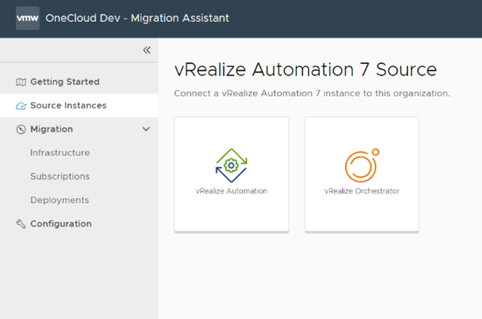
Task: Click the vRealize Automation 7 Source heading
Action: click(305, 69)
